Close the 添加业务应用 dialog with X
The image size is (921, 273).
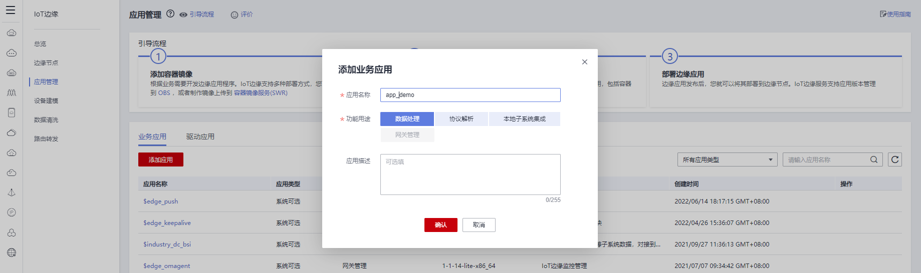584,62
